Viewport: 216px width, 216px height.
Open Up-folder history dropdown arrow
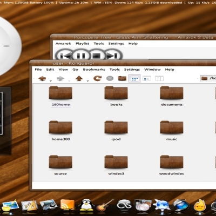click(87, 80)
